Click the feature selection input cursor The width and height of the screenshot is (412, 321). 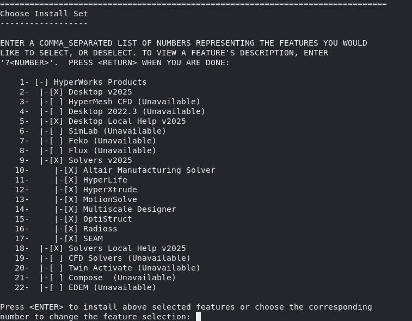198,317
